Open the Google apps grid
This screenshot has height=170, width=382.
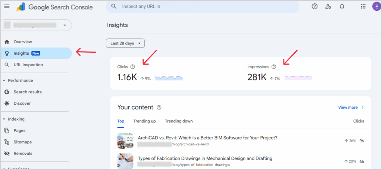click(x=363, y=6)
